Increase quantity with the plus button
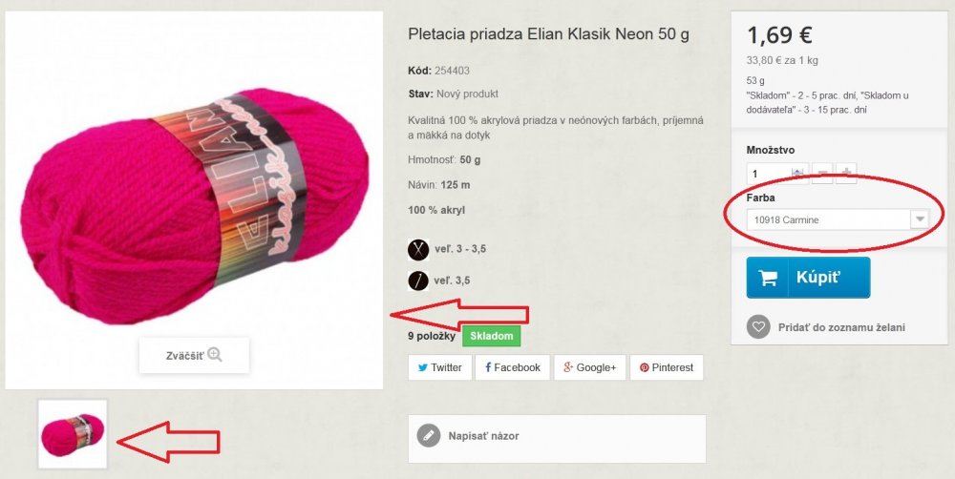The image size is (955, 479). click(x=846, y=174)
